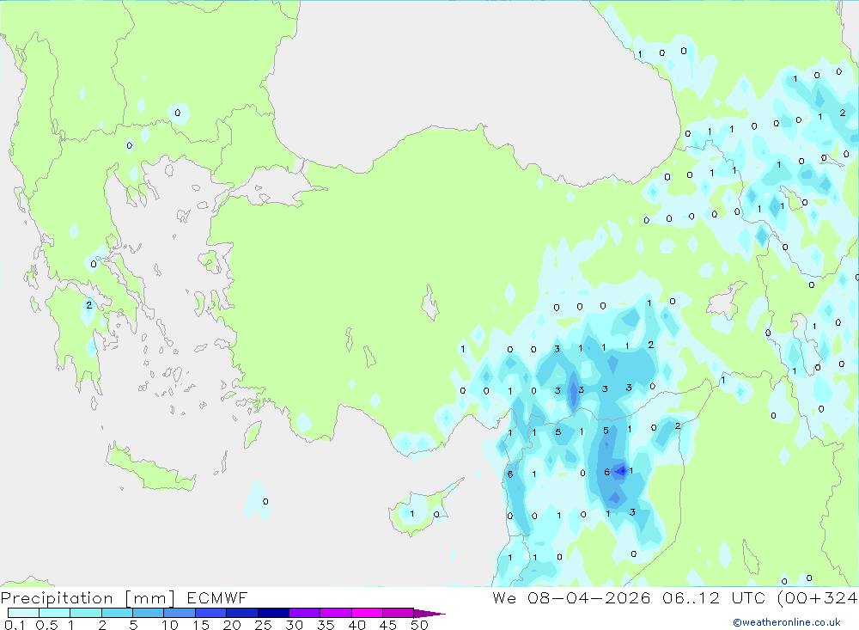Viewport: 859px width, 630px height.
Task: Click the 35–40 mm legend color box
Action: pos(336,613)
